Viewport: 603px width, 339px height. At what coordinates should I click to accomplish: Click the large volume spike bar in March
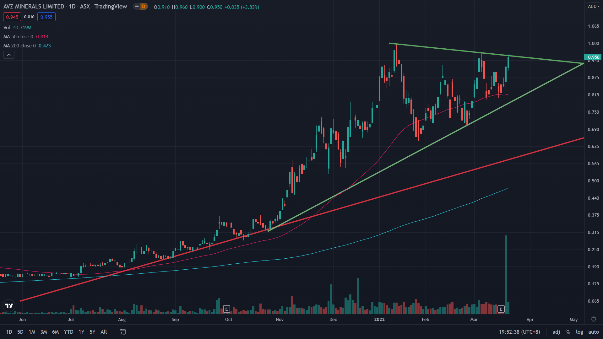506,275
